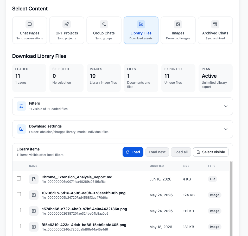Image resolution: width=248 pixels, height=236 pixels.
Task: Click the PLAN Active stat card
Action: click(215, 78)
